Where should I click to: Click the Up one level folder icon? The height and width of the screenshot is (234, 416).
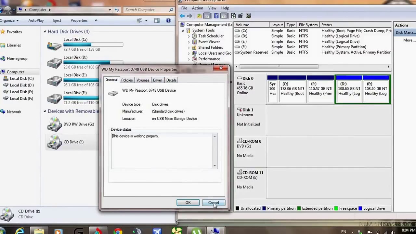tap(199, 16)
